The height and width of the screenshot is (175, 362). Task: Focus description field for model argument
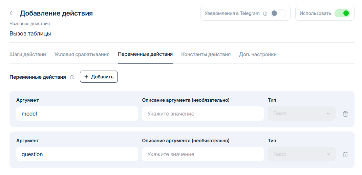[203, 114]
